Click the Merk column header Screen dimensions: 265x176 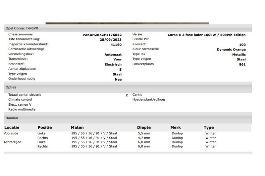pyautogui.click(x=176, y=127)
